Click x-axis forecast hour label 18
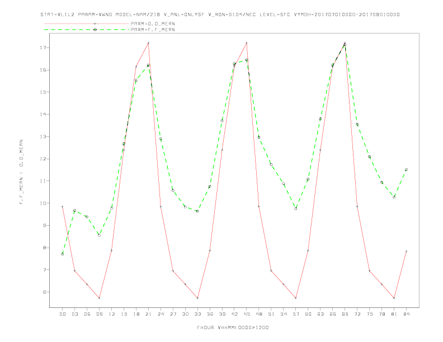Viewport: 443px width, 342px height. tap(136, 314)
